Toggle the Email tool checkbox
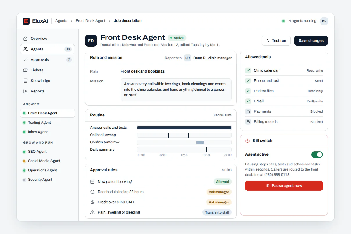The height and width of the screenshot is (234, 351). point(248,101)
